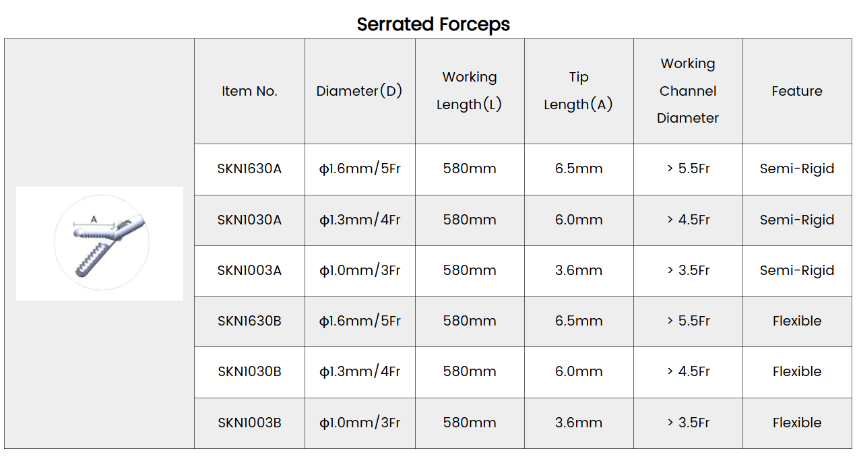Select the Serrated Forceps title
The height and width of the screenshot is (461, 857).
click(x=433, y=24)
